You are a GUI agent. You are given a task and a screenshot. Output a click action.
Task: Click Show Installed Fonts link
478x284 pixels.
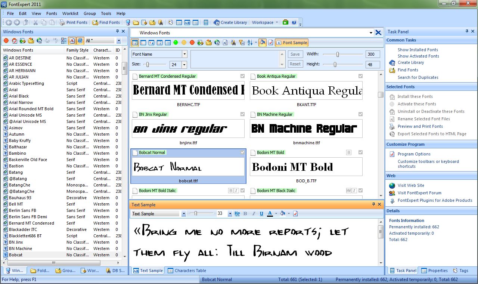[x=418, y=50]
